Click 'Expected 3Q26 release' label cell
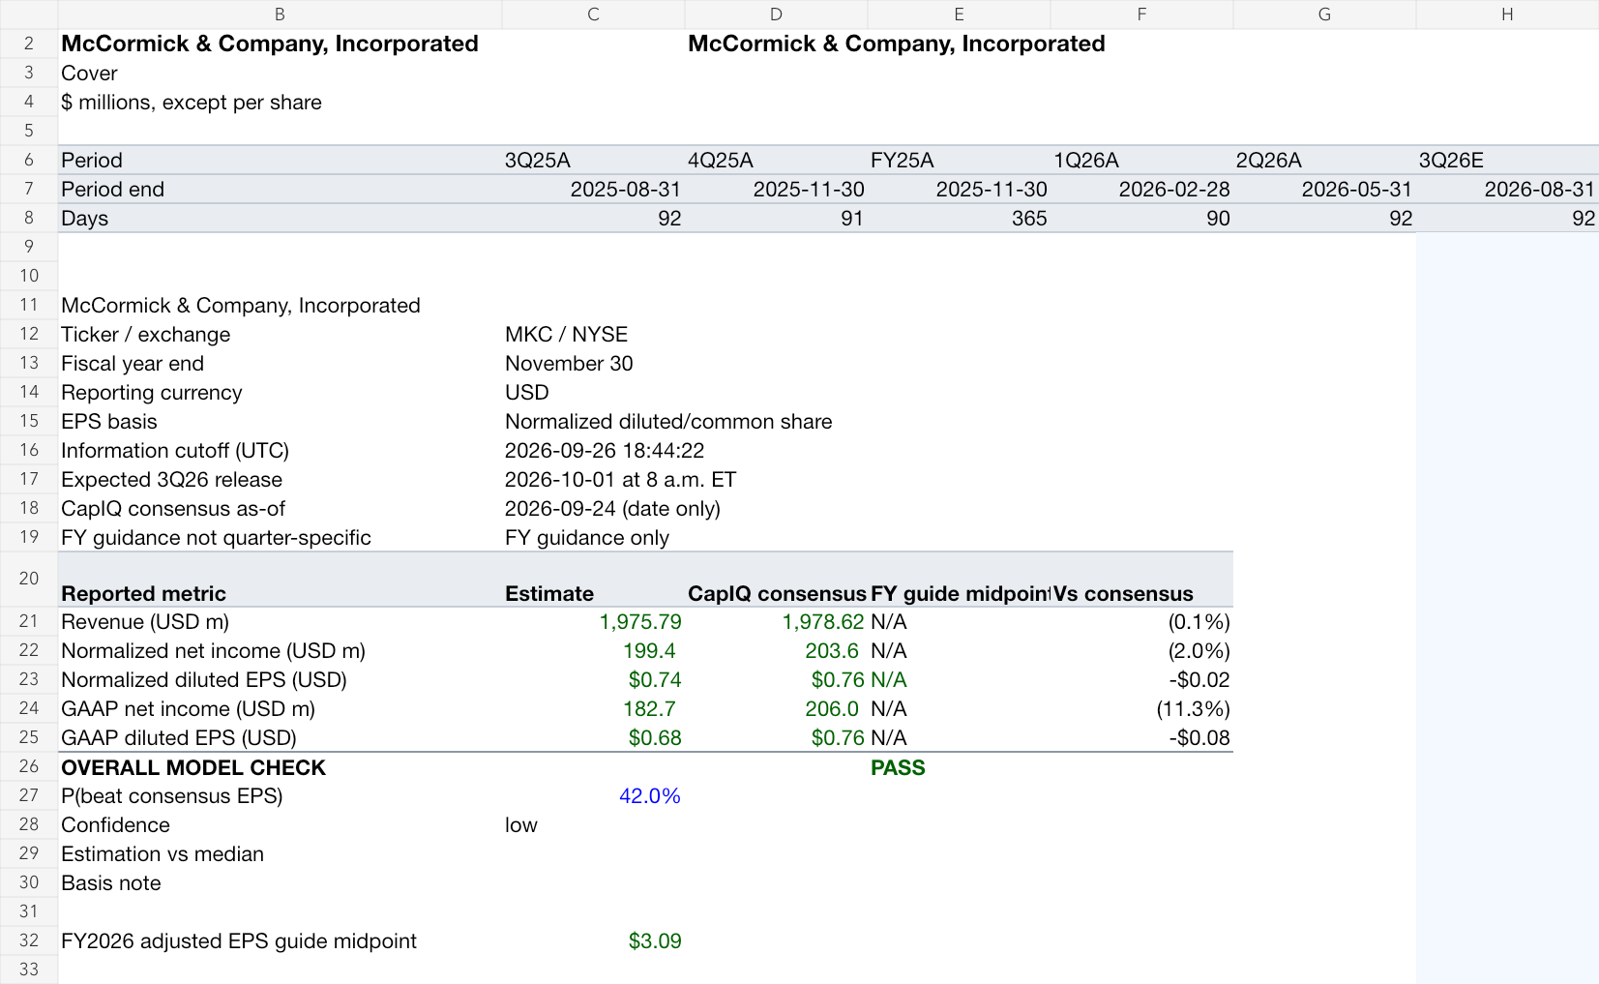The image size is (1599, 984). [280, 479]
